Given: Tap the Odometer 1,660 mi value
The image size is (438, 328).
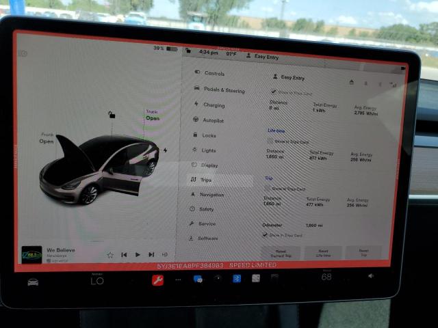Looking at the screenshot, I should tap(314, 225).
